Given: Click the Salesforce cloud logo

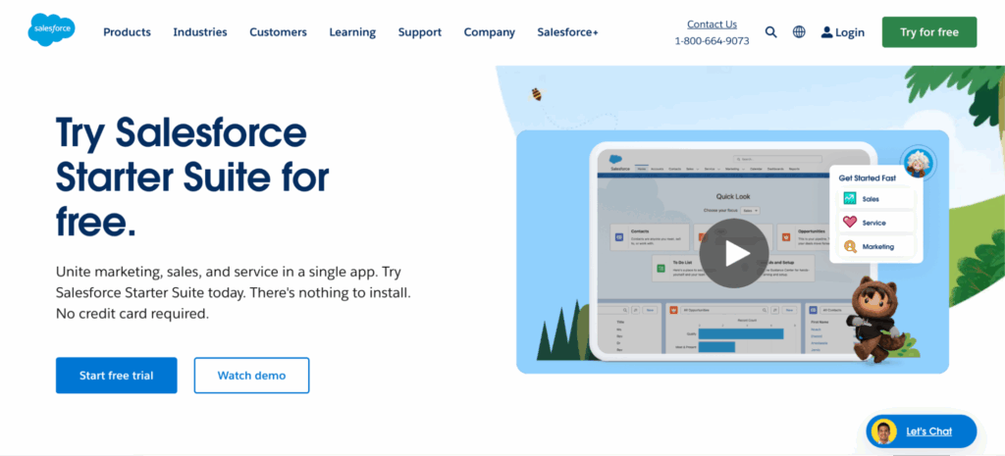Looking at the screenshot, I should click(x=51, y=30).
